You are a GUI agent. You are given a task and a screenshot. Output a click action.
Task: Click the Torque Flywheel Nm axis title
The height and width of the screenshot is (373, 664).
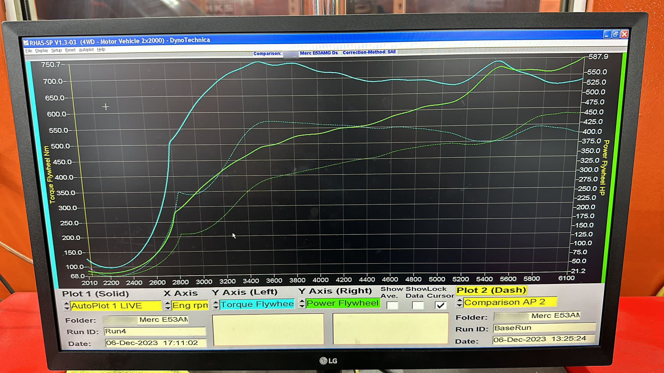[x=49, y=175]
